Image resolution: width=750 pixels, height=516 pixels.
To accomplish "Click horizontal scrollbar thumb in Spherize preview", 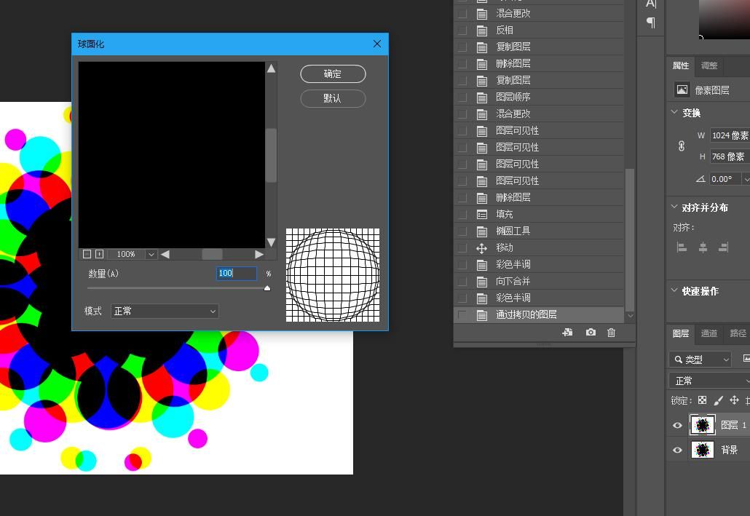I will pyautogui.click(x=212, y=255).
